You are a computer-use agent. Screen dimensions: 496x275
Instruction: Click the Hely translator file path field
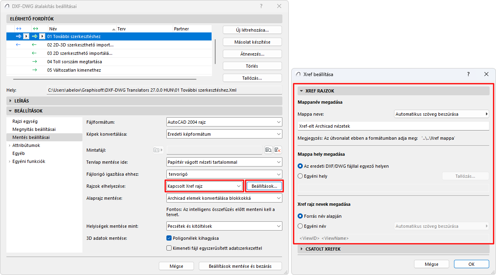pos(164,90)
